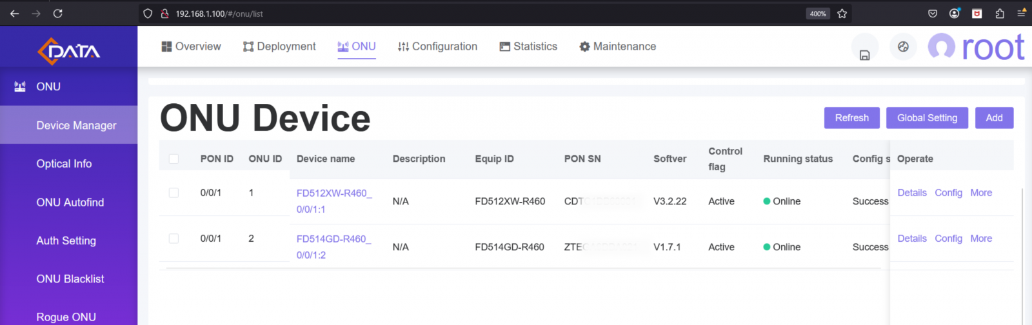
Task: Open the Configuration top menu
Action: coord(437,46)
